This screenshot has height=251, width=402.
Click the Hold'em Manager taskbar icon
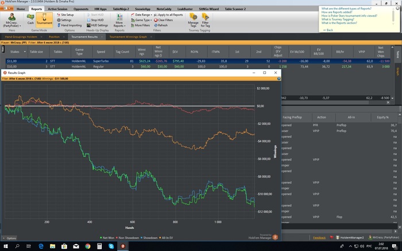coord(123,246)
